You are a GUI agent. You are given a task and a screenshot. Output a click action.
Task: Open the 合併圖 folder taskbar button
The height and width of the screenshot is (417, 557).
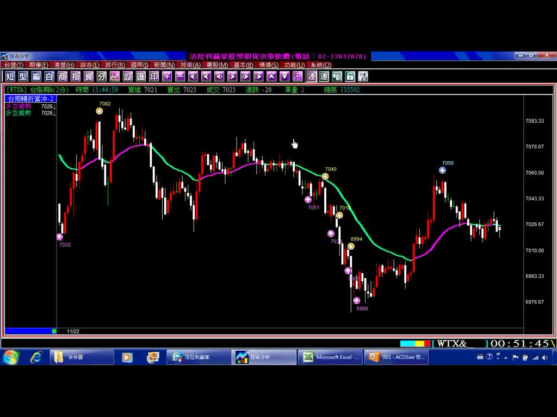82,357
